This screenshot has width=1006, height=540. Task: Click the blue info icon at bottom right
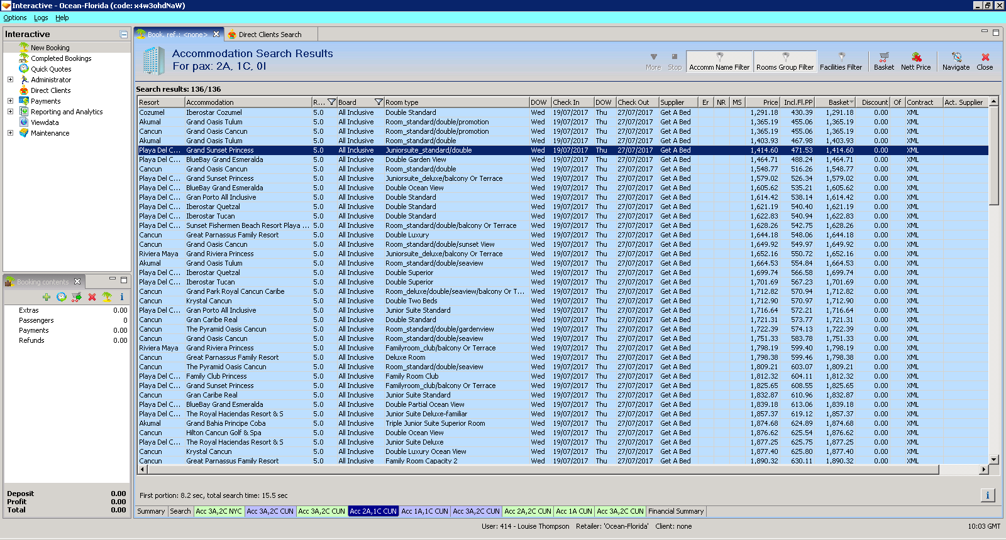pos(987,495)
